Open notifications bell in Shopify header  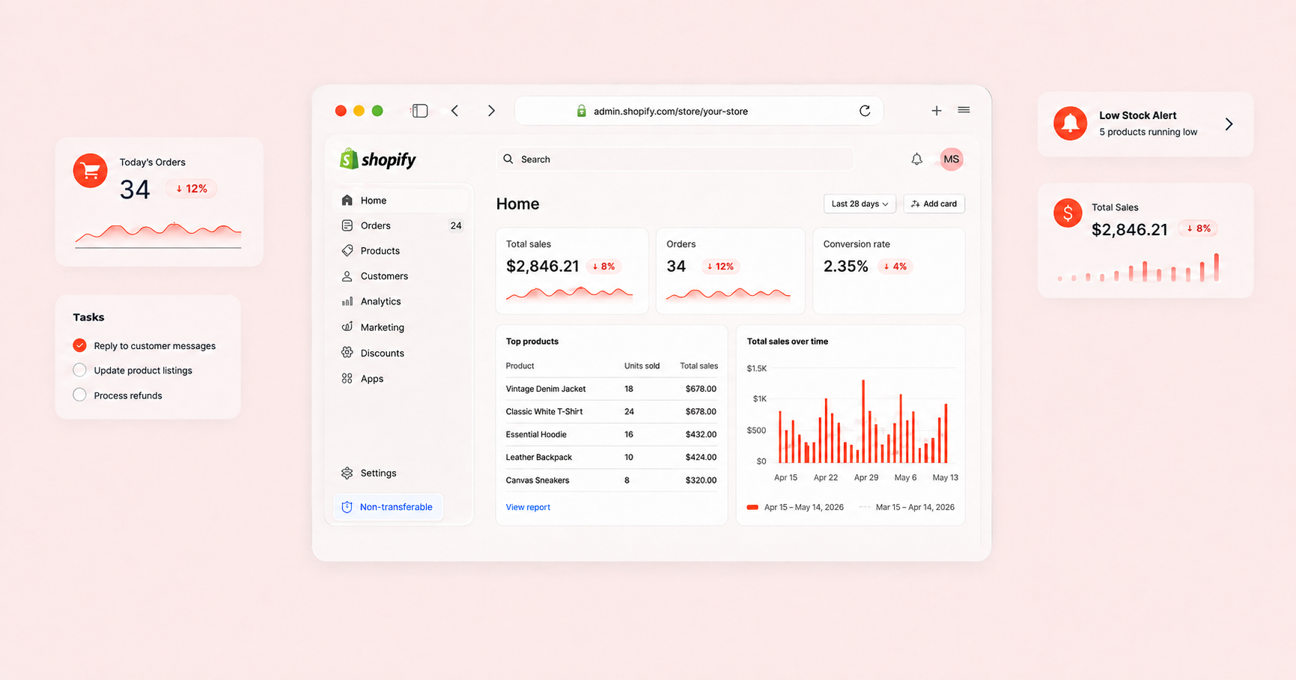pyautogui.click(x=916, y=159)
